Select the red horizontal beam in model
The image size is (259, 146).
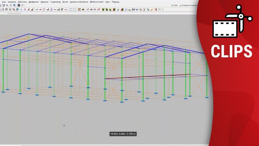152,76
